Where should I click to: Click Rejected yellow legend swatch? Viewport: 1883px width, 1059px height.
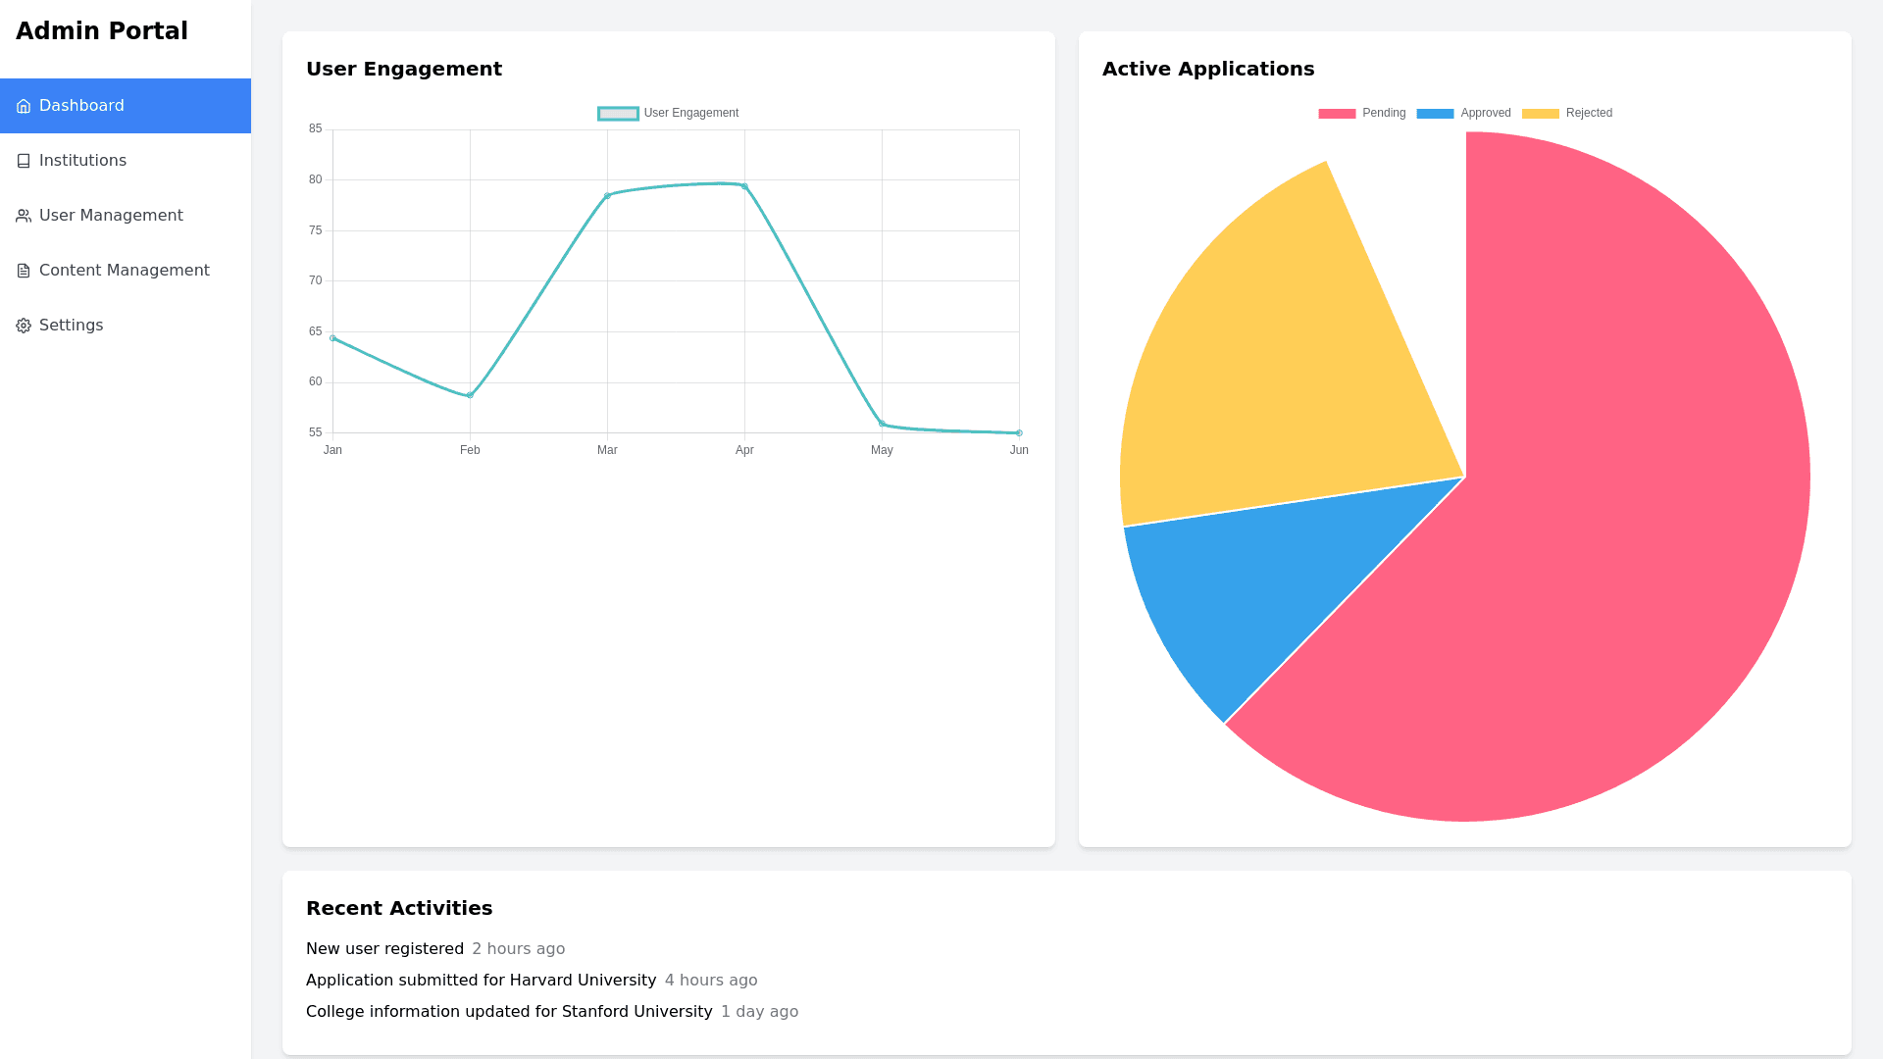1540,114
